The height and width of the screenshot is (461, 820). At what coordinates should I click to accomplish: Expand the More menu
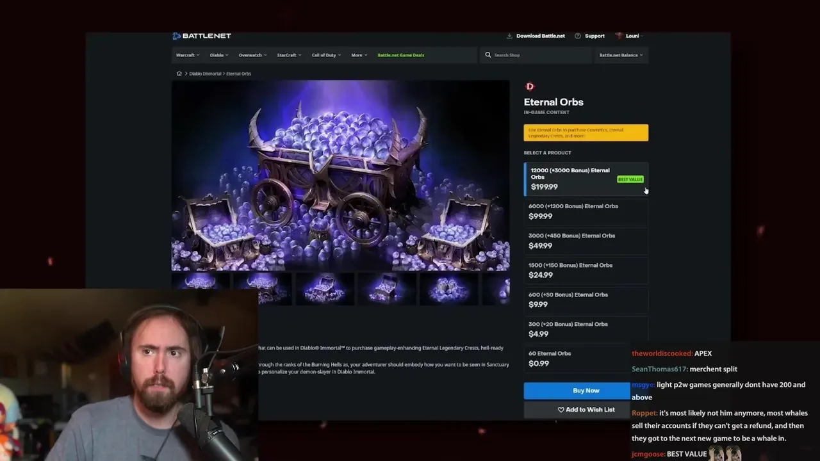[x=359, y=55]
